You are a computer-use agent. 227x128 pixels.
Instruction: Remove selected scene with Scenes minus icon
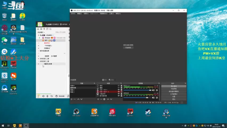[x=75, y=99]
